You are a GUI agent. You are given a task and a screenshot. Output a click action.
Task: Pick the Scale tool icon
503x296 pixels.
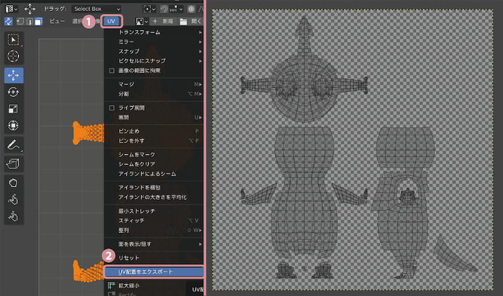[13, 109]
